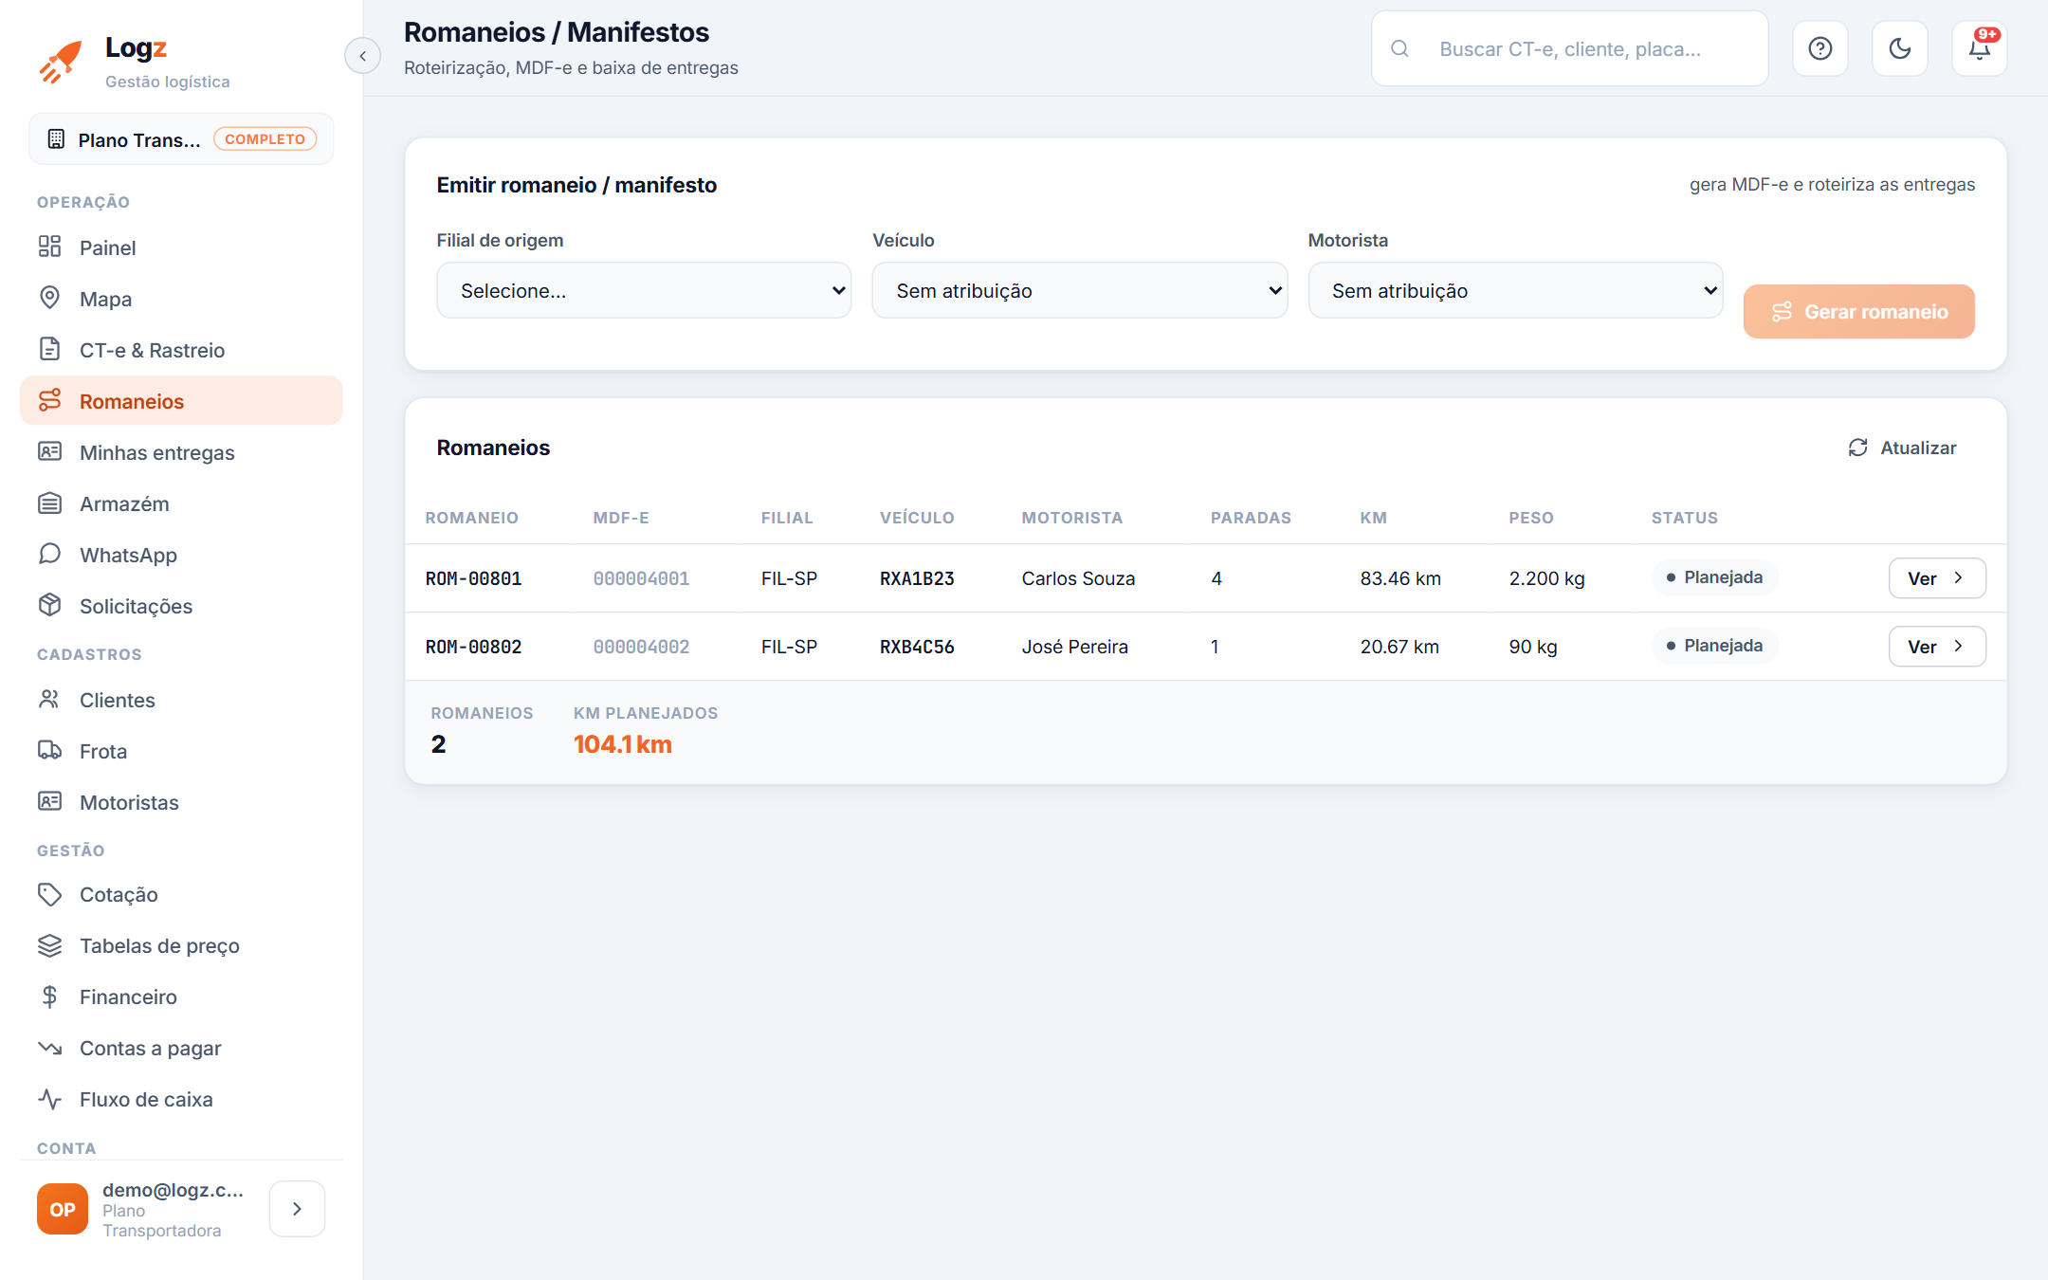This screenshot has height=1280, width=2048.
Task: Click the Frota truck icon
Action: 50,751
